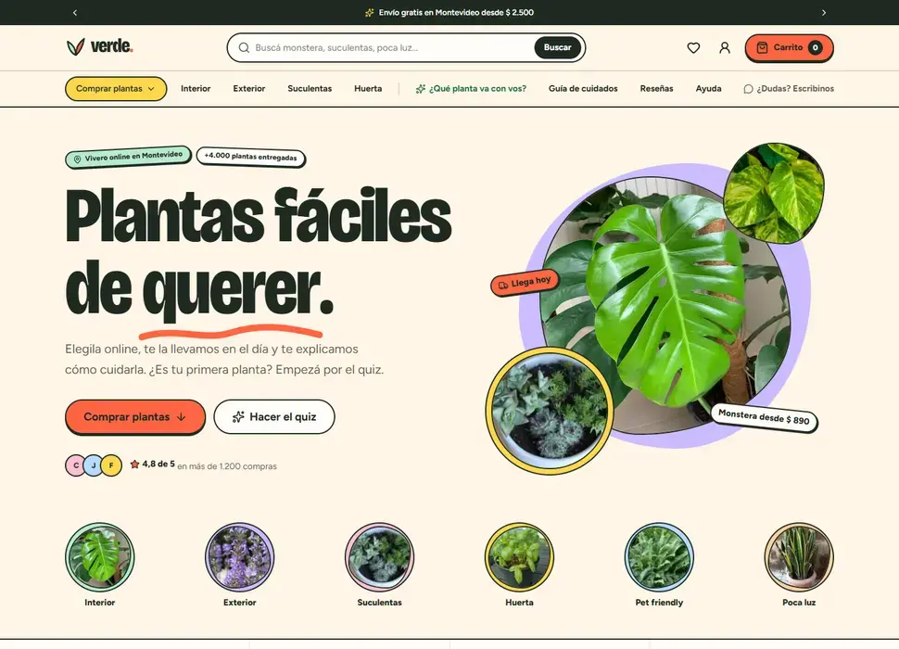Click the Hacer el quiz button

tap(274, 417)
